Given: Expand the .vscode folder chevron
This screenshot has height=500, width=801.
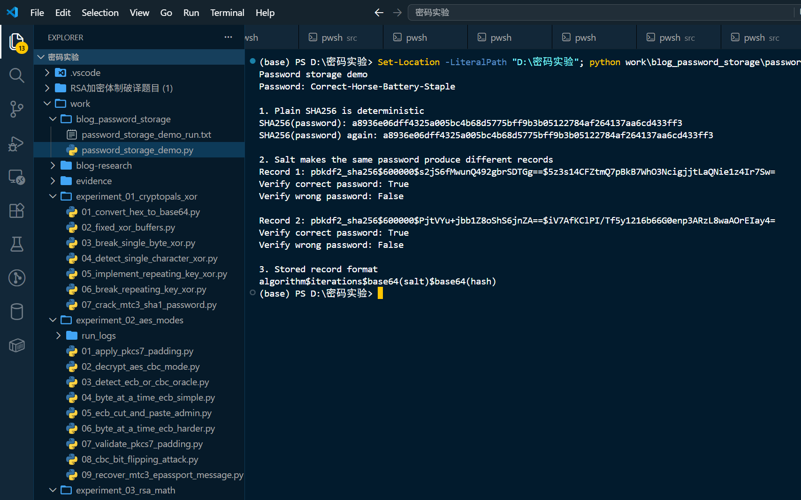Looking at the screenshot, I should tap(47, 73).
